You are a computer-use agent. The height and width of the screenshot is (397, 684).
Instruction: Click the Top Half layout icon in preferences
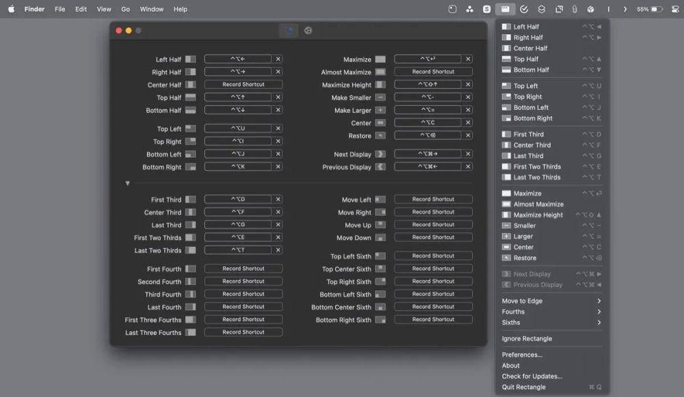pyautogui.click(x=191, y=97)
